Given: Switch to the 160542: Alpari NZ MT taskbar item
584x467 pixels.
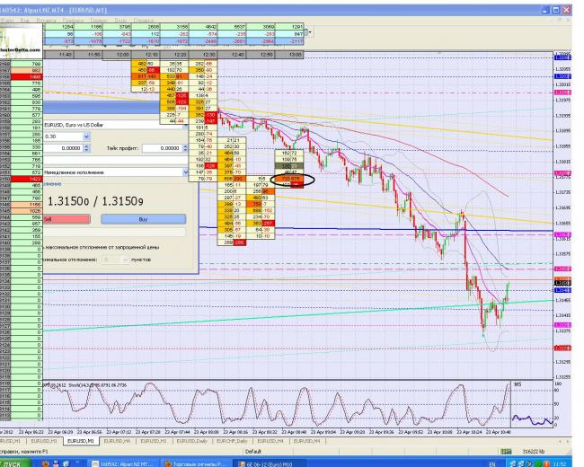Looking at the screenshot, I should click(x=125, y=463).
